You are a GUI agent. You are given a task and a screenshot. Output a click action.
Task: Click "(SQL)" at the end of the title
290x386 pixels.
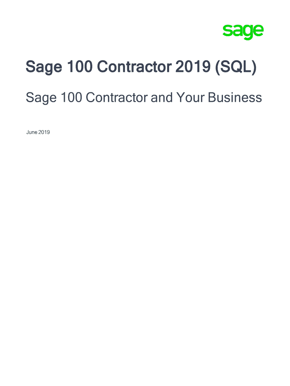pyautogui.click(x=236, y=68)
